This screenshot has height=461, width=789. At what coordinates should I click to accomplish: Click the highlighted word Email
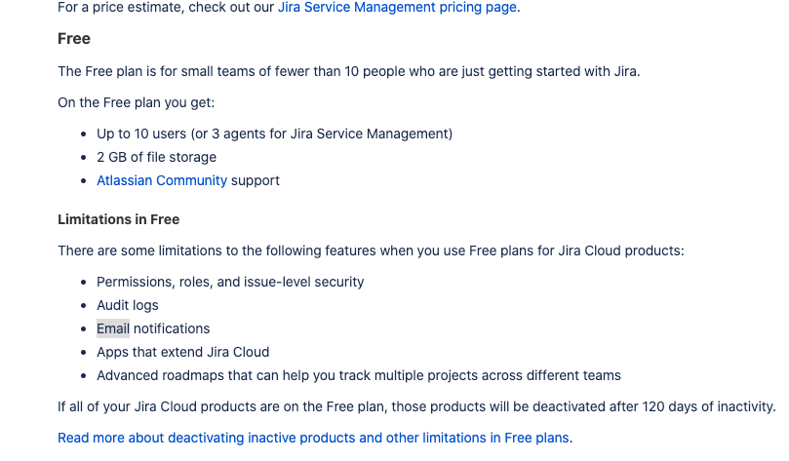113,328
